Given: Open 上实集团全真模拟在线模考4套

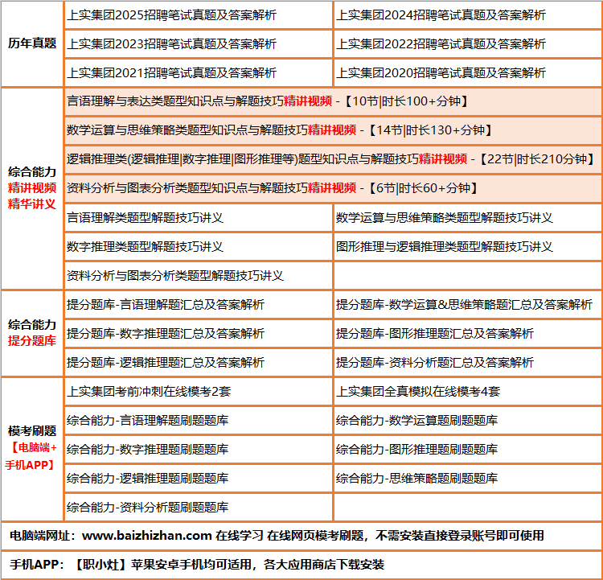Looking at the screenshot, I should (418, 392).
